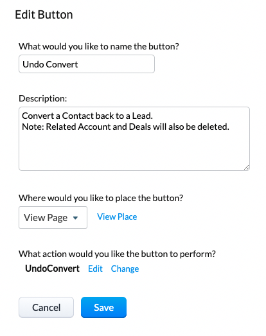Open the View Place link

coord(117,217)
